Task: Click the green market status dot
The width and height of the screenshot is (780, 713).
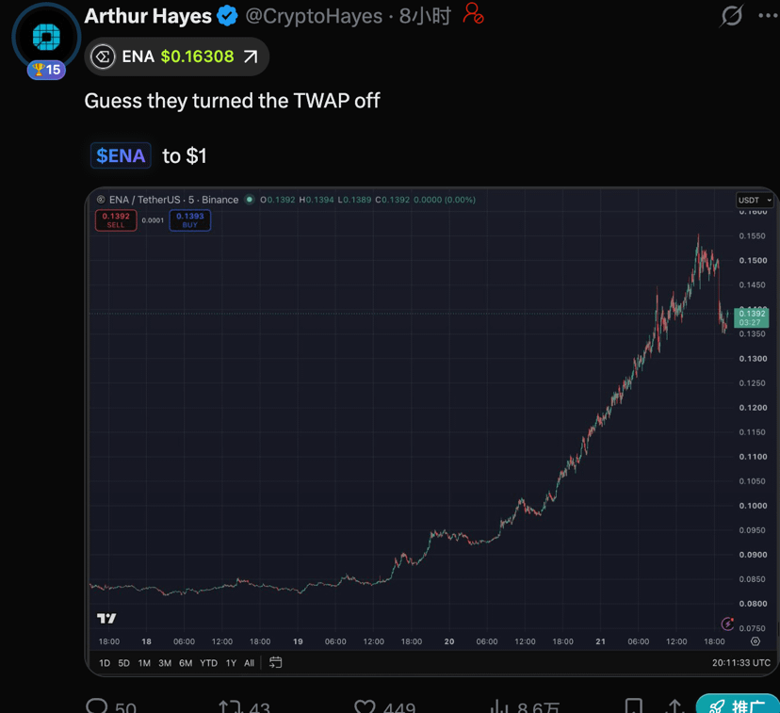Action: [x=250, y=200]
